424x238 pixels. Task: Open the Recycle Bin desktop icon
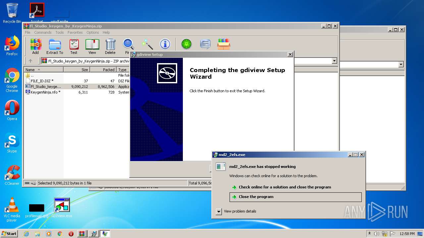coord(12,13)
